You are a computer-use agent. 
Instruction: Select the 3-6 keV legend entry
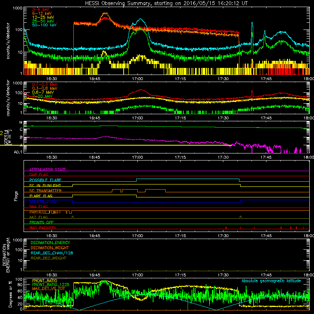tap(40, 9)
